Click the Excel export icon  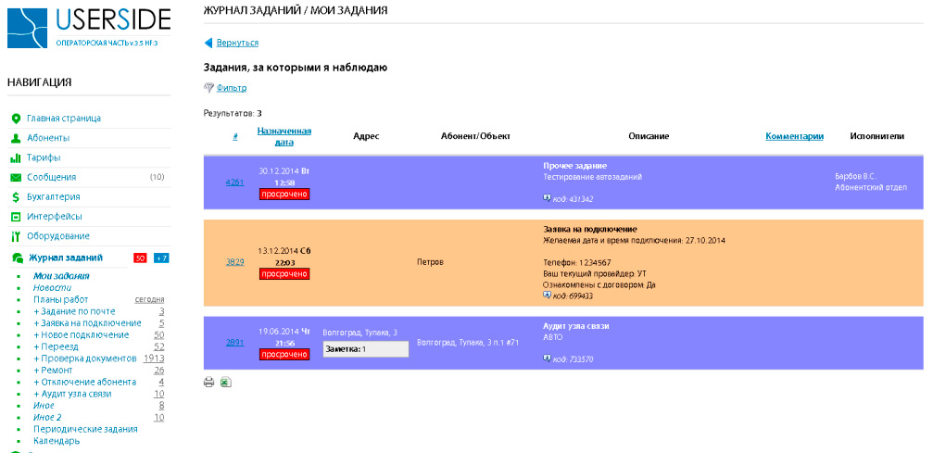[x=225, y=382]
